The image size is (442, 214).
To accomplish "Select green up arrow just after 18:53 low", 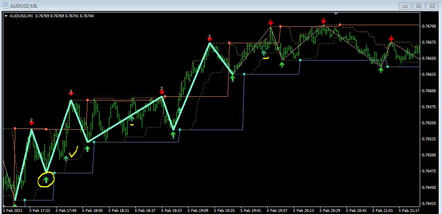I will click(180, 110).
